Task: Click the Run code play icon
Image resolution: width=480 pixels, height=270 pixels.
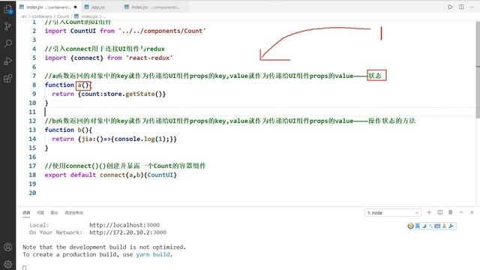Action: coord(450,7)
